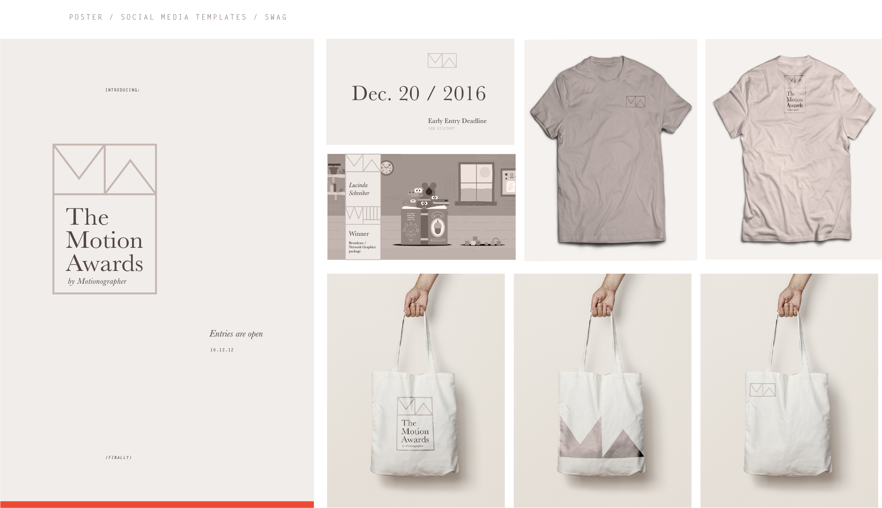Viewport: 882px width, 508px height.
Task: Click the 'Dec. 20 / 2016' date
Action: pyautogui.click(x=419, y=94)
